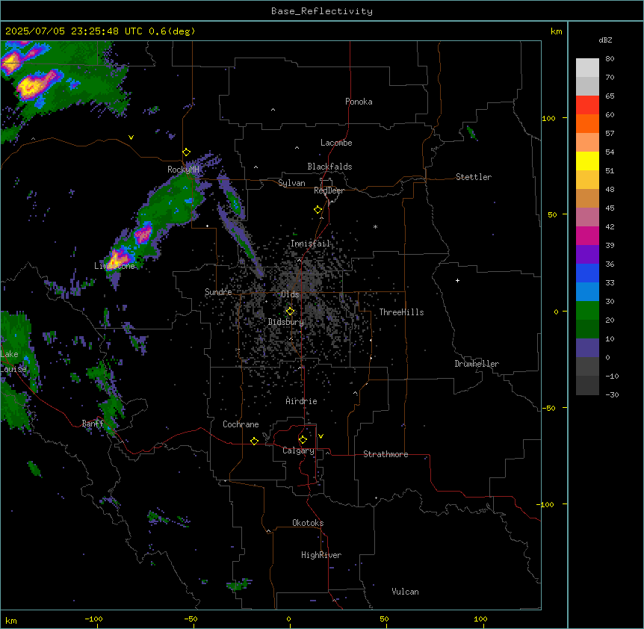Click the -30 value in the dBZ legend
644x629 pixels.
pos(612,395)
